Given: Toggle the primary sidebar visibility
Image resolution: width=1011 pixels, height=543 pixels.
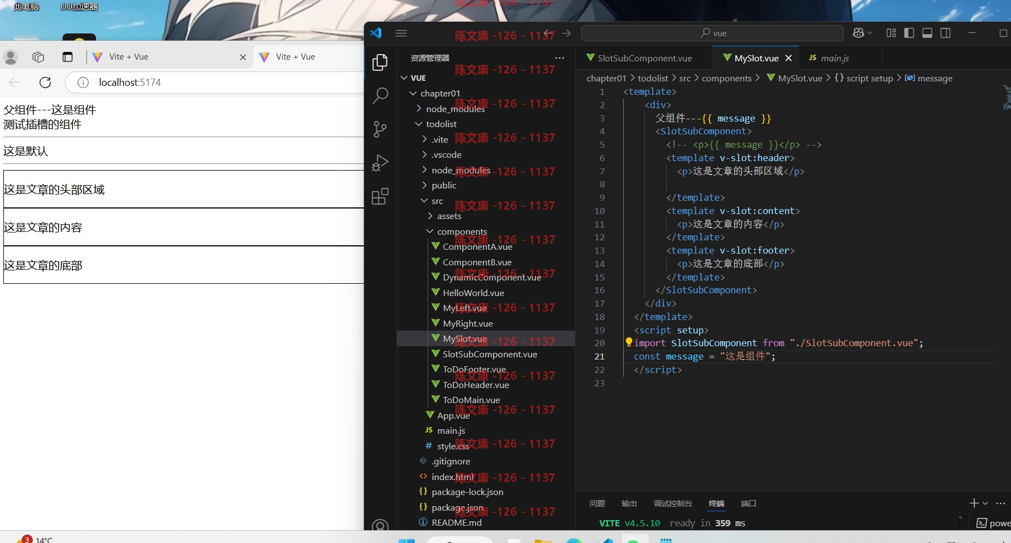Looking at the screenshot, I should [909, 33].
